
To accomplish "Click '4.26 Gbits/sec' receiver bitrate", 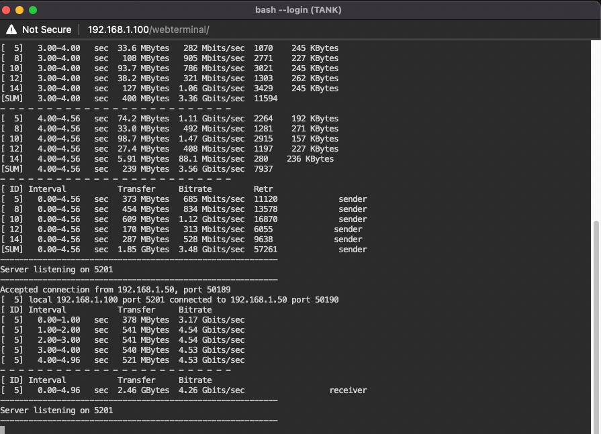I will click(212, 390).
